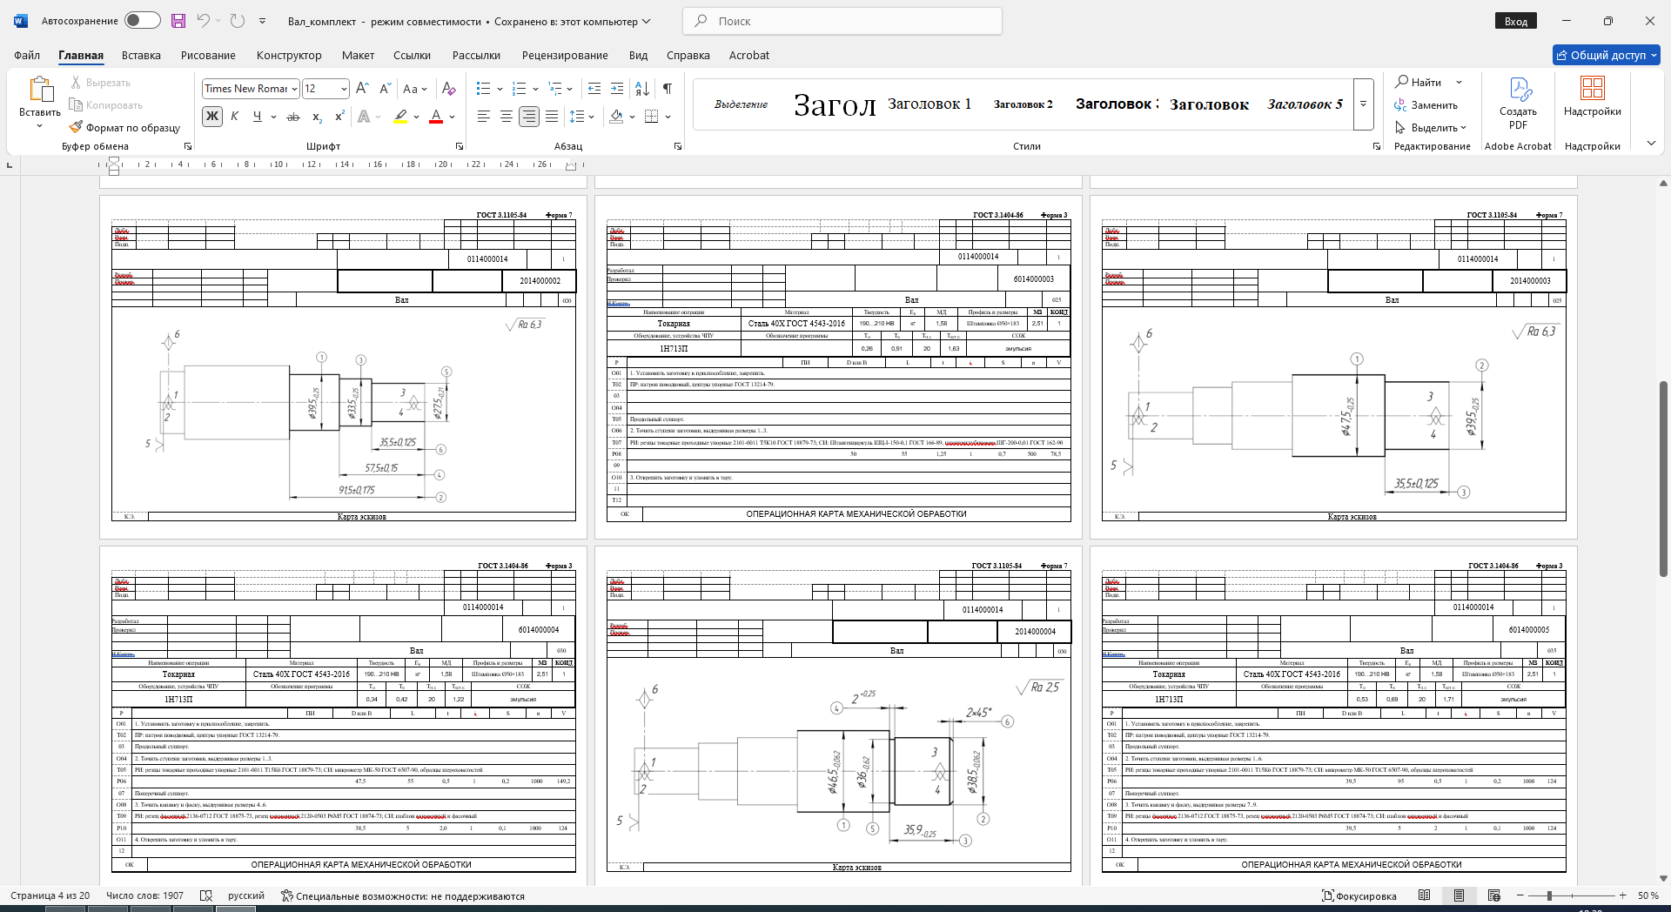Clear all formatting icon
This screenshot has height=912, width=1671.
pos(449,89)
